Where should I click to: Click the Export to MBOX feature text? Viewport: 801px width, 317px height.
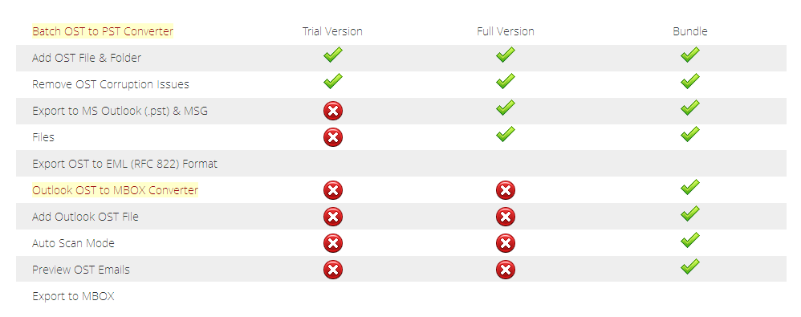[x=73, y=296]
